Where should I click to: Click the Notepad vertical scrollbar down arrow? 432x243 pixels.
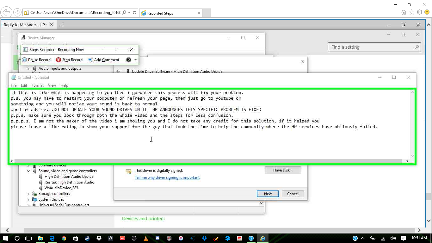point(412,156)
